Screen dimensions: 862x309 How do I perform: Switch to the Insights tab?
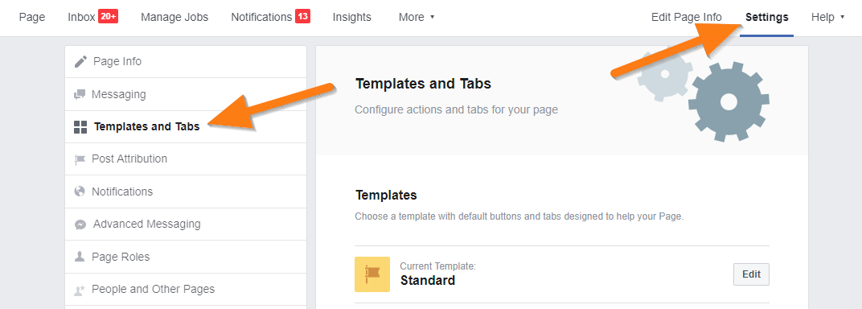[x=352, y=17]
